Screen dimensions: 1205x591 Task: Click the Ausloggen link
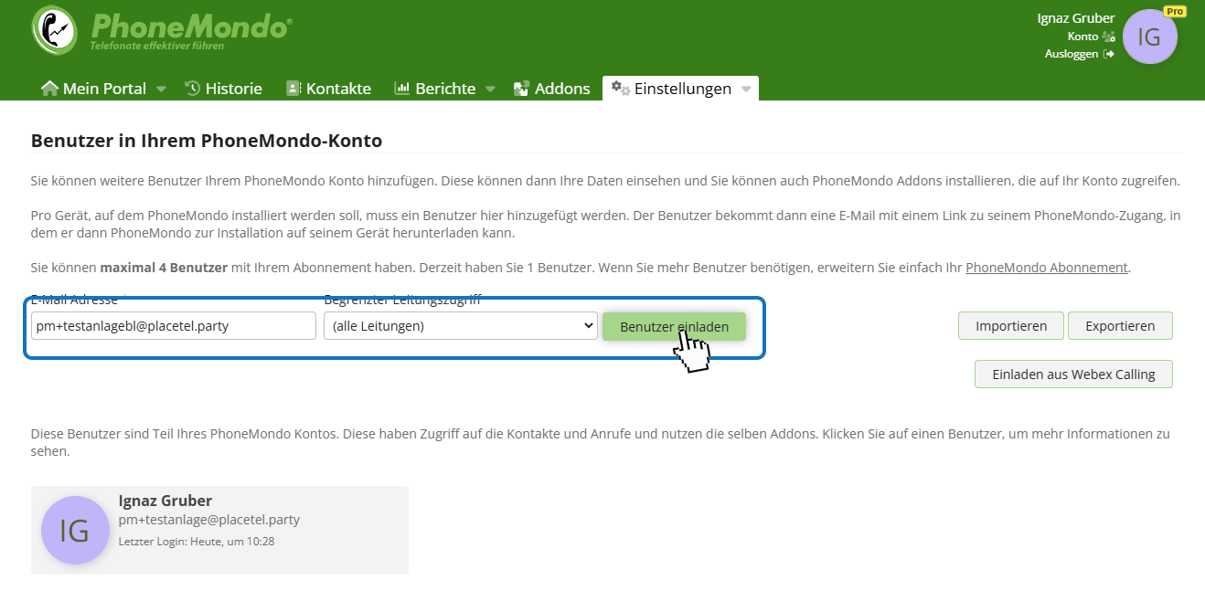click(x=1072, y=54)
